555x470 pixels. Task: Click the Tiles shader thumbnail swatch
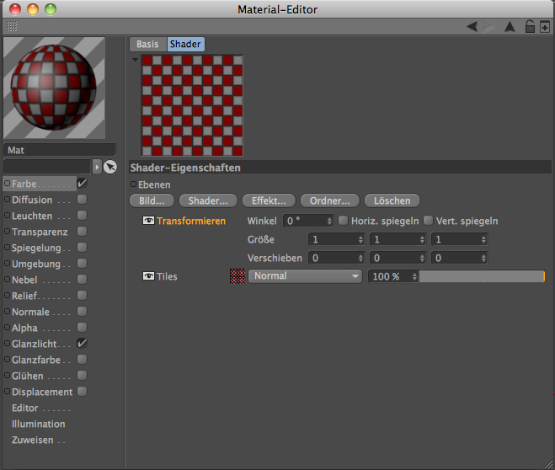[x=237, y=276]
